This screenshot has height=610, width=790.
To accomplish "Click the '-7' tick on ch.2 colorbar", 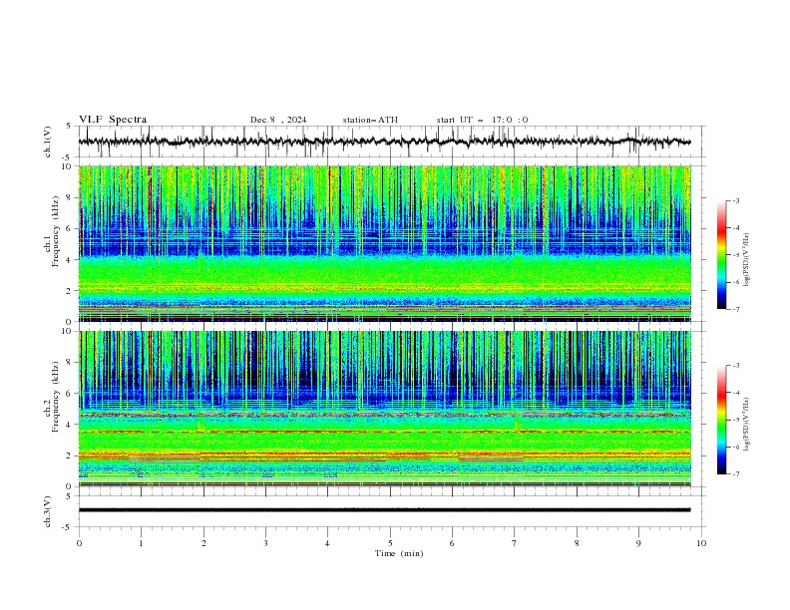I will tap(735, 474).
